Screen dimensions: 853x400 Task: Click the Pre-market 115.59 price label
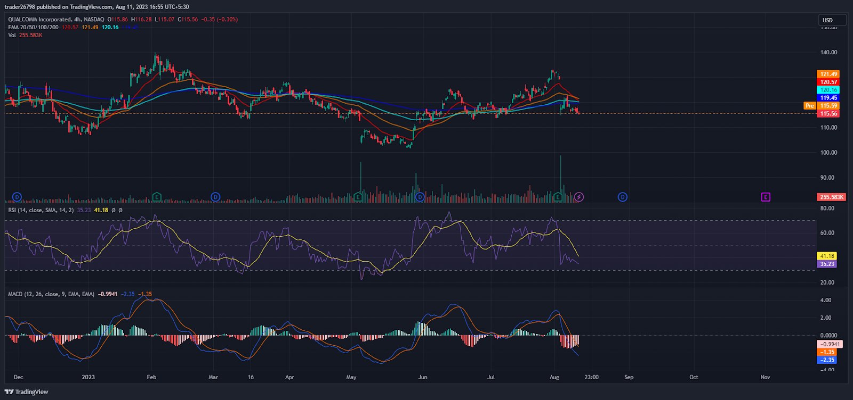pyautogui.click(x=828, y=106)
